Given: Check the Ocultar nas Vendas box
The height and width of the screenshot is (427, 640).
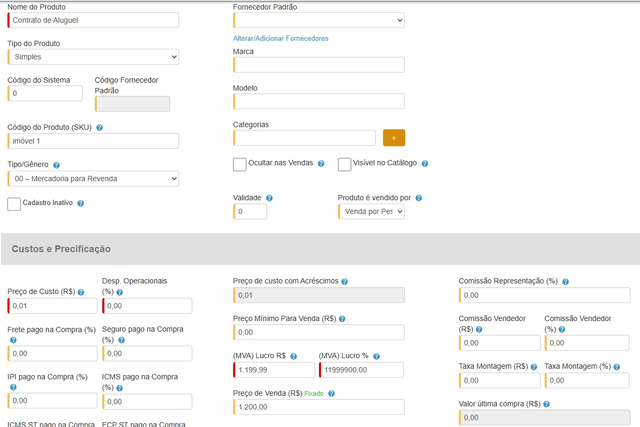Looking at the screenshot, I should pyautogui.click(x=239, y=164).
